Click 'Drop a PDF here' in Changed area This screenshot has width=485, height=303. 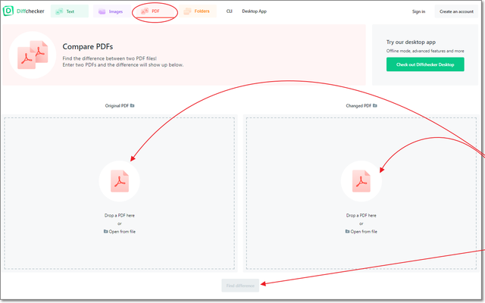[x=361, y=215]
